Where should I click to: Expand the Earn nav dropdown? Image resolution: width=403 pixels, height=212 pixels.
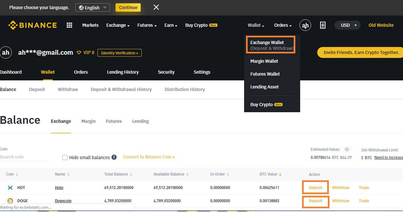coord(171,25)
